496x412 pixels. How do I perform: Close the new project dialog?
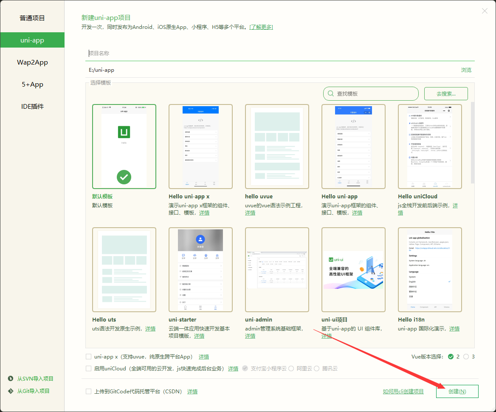(x=485, y=11)
